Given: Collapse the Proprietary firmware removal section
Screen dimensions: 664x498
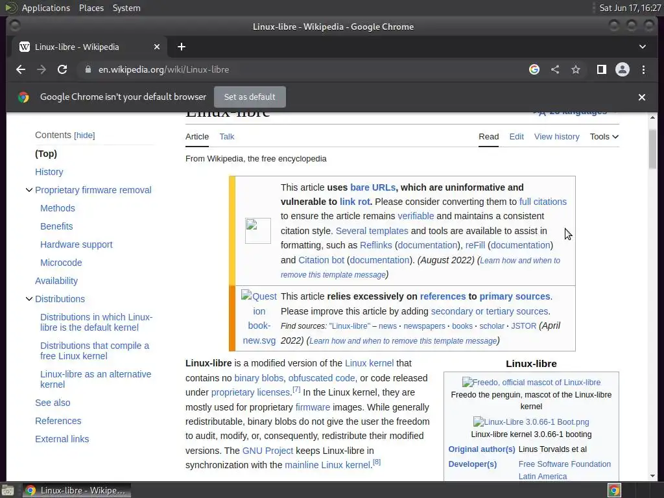Looking at the screenshot, I should coord(29,190).
